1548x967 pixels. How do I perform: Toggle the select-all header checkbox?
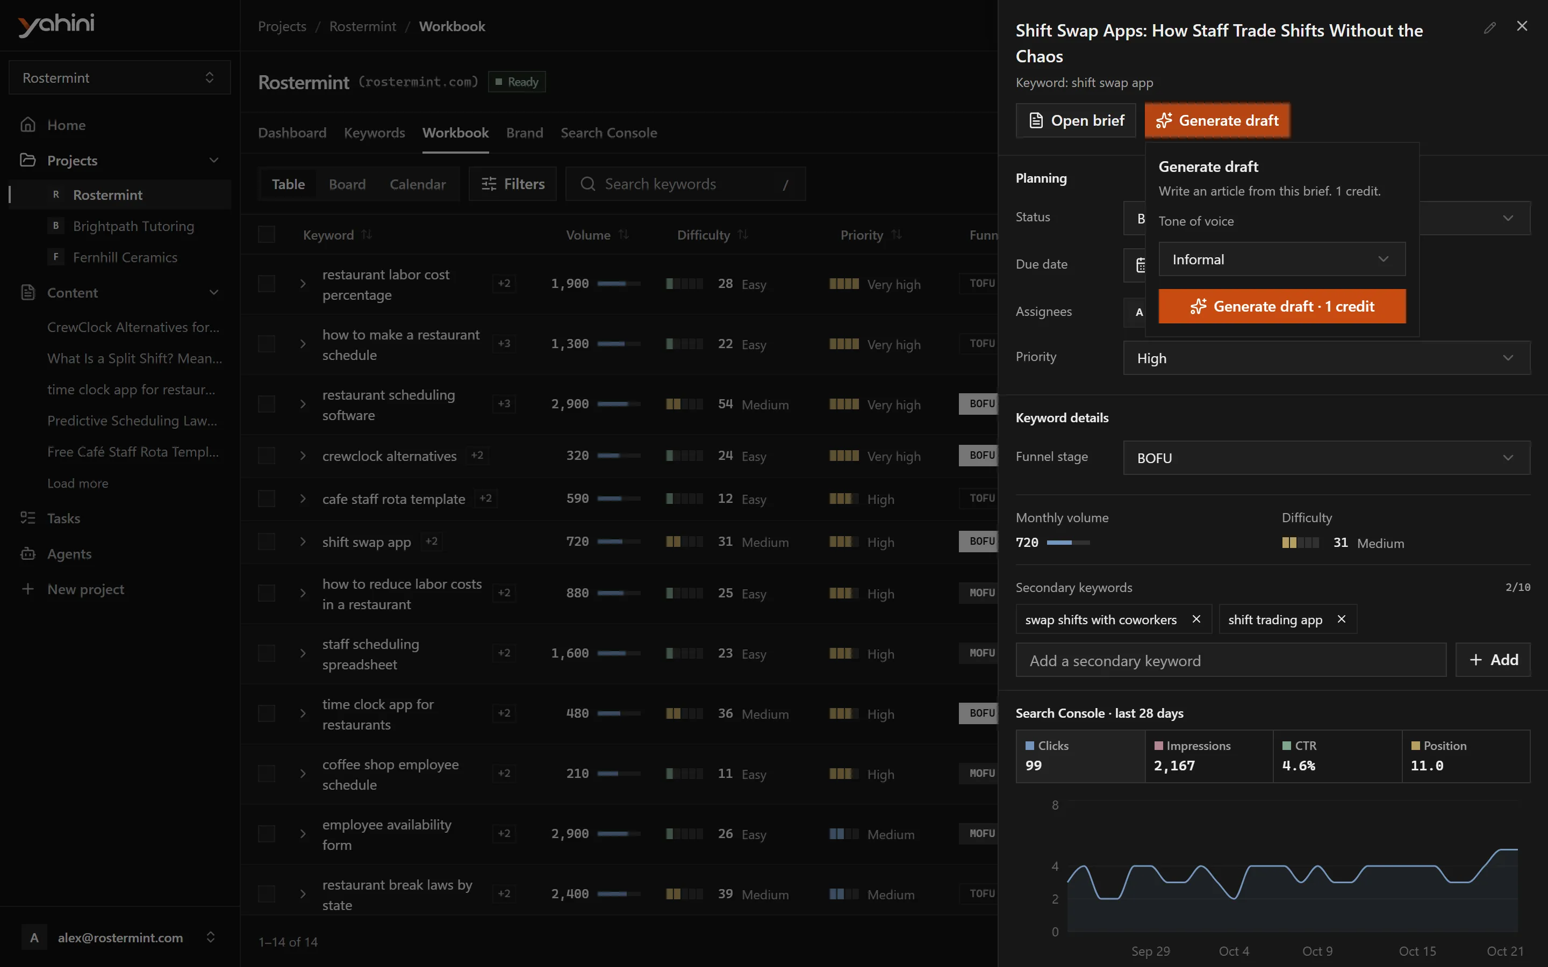(266, 235)
